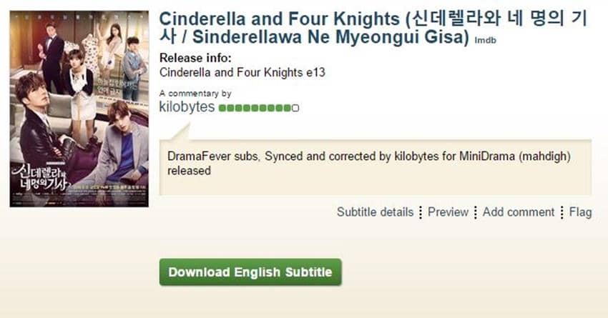Click the first green rating square
Screen dimensions: 608x318
pyautogui.click(x=222, y=108)
